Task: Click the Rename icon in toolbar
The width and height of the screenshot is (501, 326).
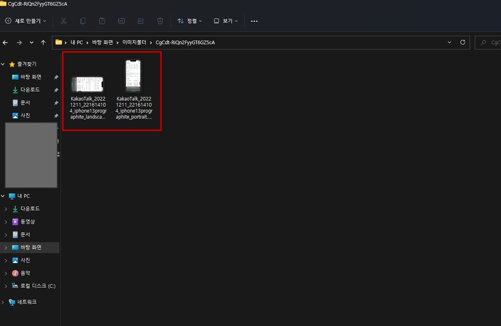Action: tap(122, 21)
